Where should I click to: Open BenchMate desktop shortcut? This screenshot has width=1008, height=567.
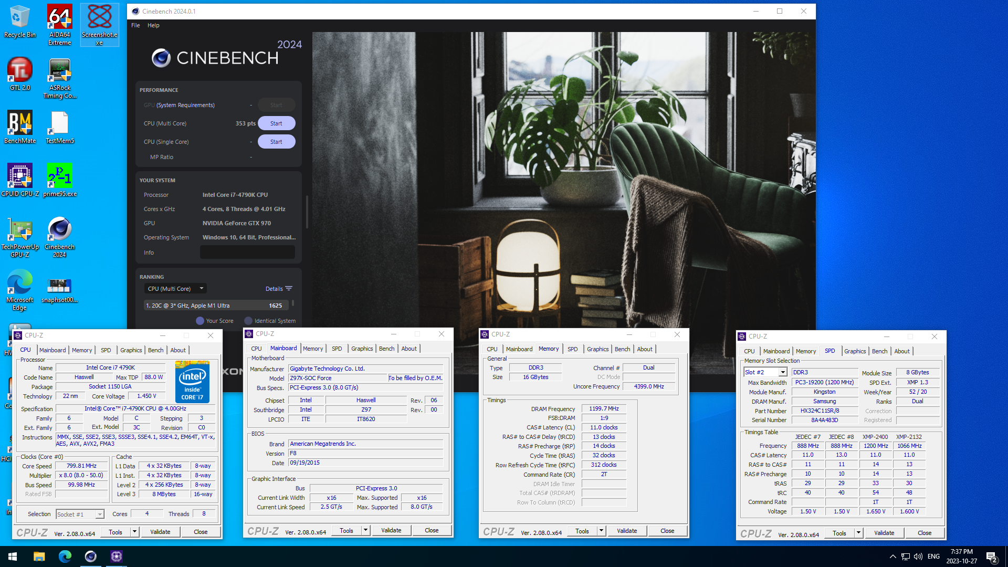(x=19, y=127)
